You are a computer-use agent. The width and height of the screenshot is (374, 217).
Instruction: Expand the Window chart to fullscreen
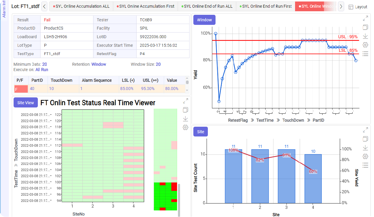[x=365, y=19]
